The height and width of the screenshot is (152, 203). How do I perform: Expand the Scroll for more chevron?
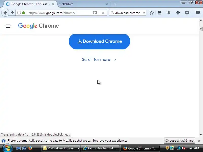point(115,60)
